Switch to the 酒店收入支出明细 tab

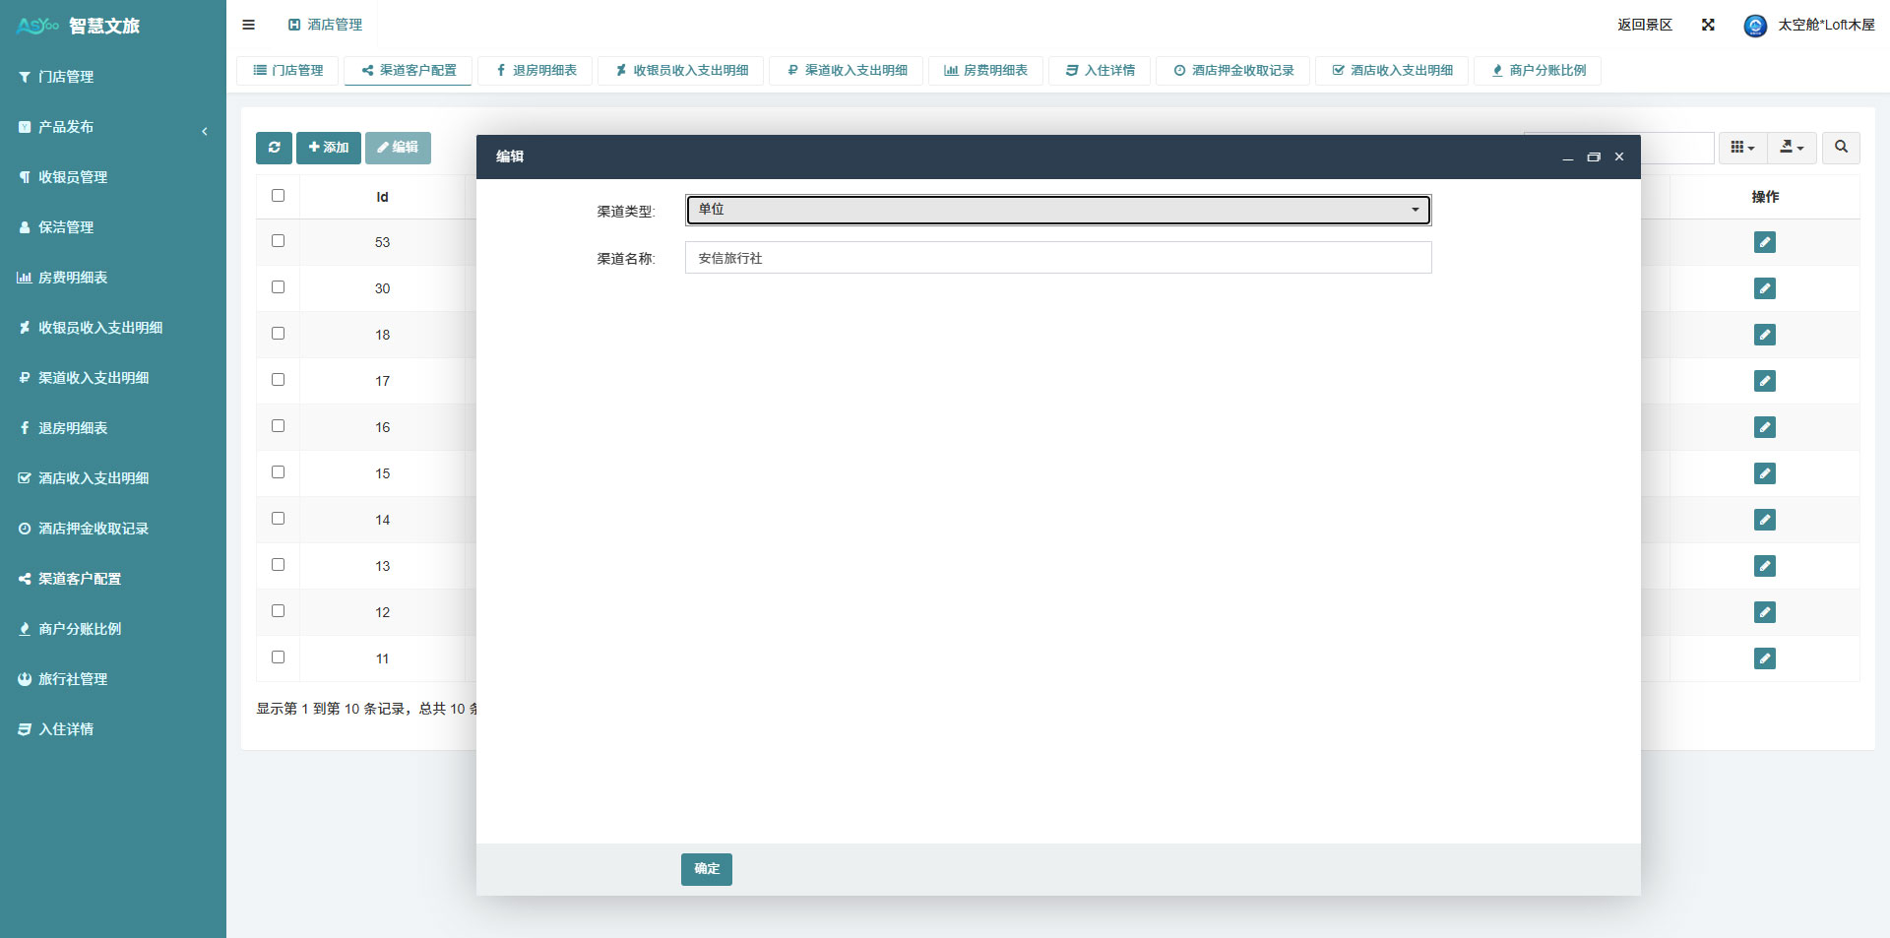coord(1392,71)
